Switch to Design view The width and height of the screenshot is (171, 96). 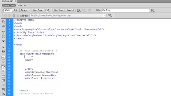click(24, 10)
